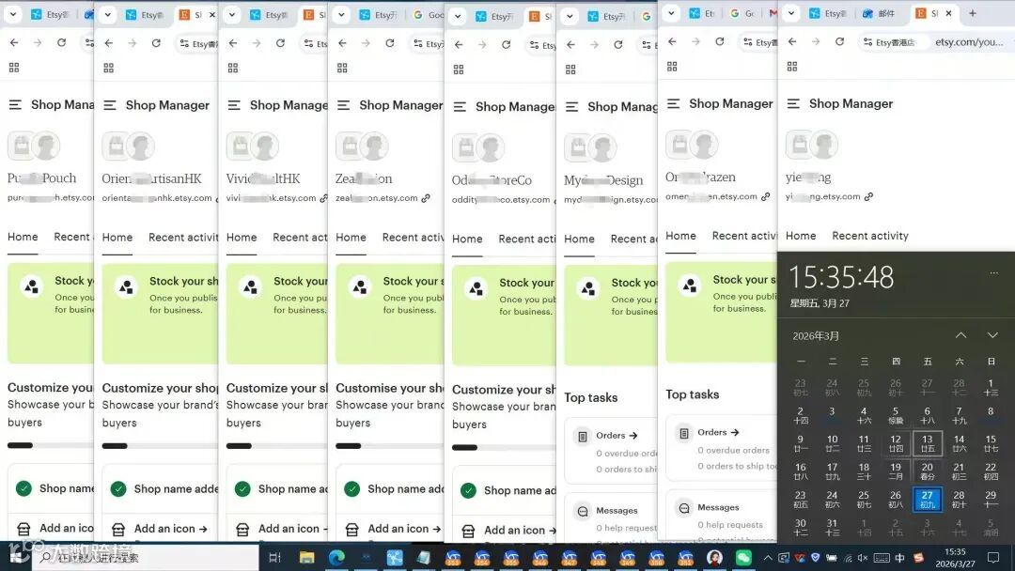Open new tab in yie...ng window
Image resolution: width=1015 pixels, height=571 pixels.
[x=973, y=13]
